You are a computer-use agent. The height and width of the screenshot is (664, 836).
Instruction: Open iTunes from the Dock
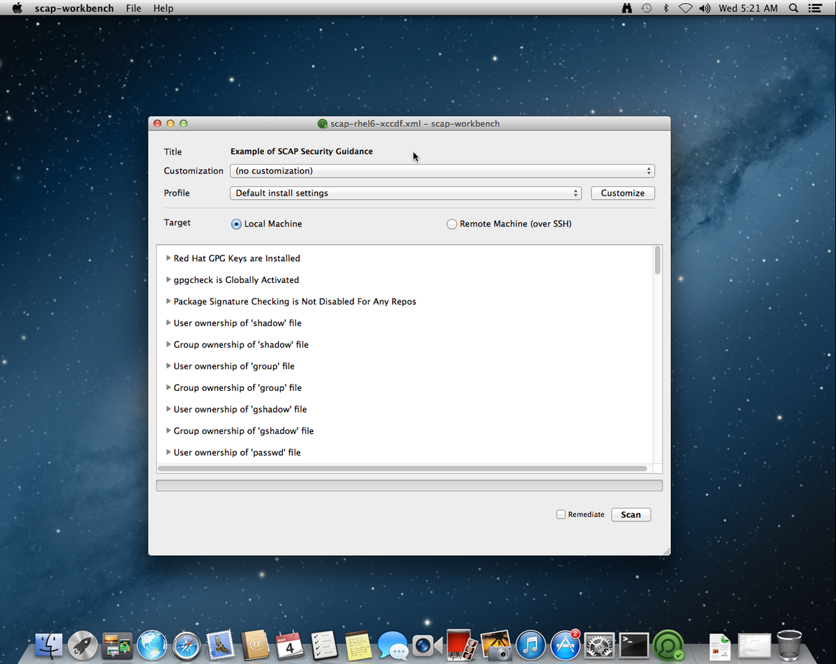(x=531, y=645)
